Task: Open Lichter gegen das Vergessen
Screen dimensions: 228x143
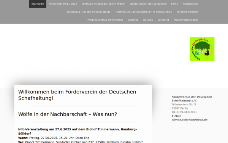Action: (148, 4)
